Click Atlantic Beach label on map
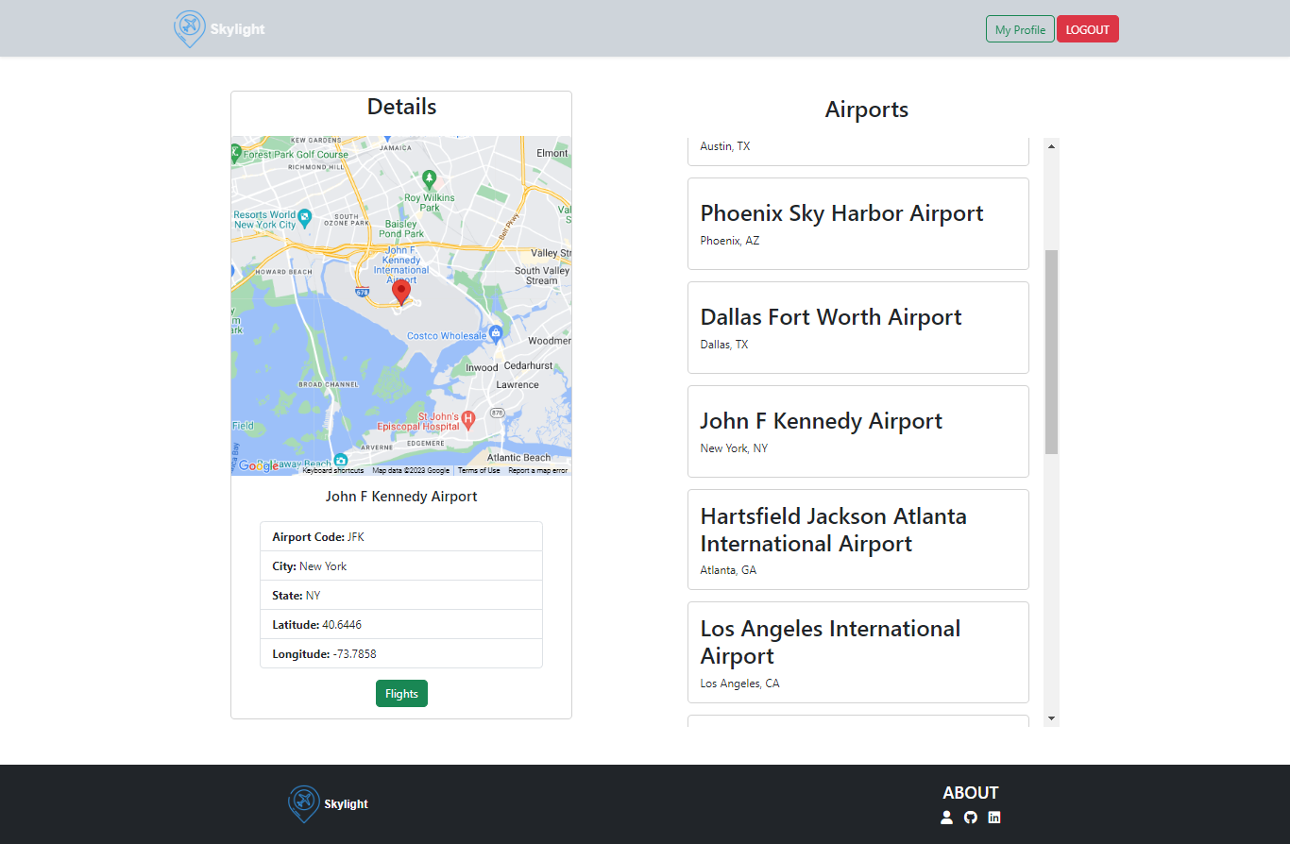The image size is (1290, 844). coord(518,458)
